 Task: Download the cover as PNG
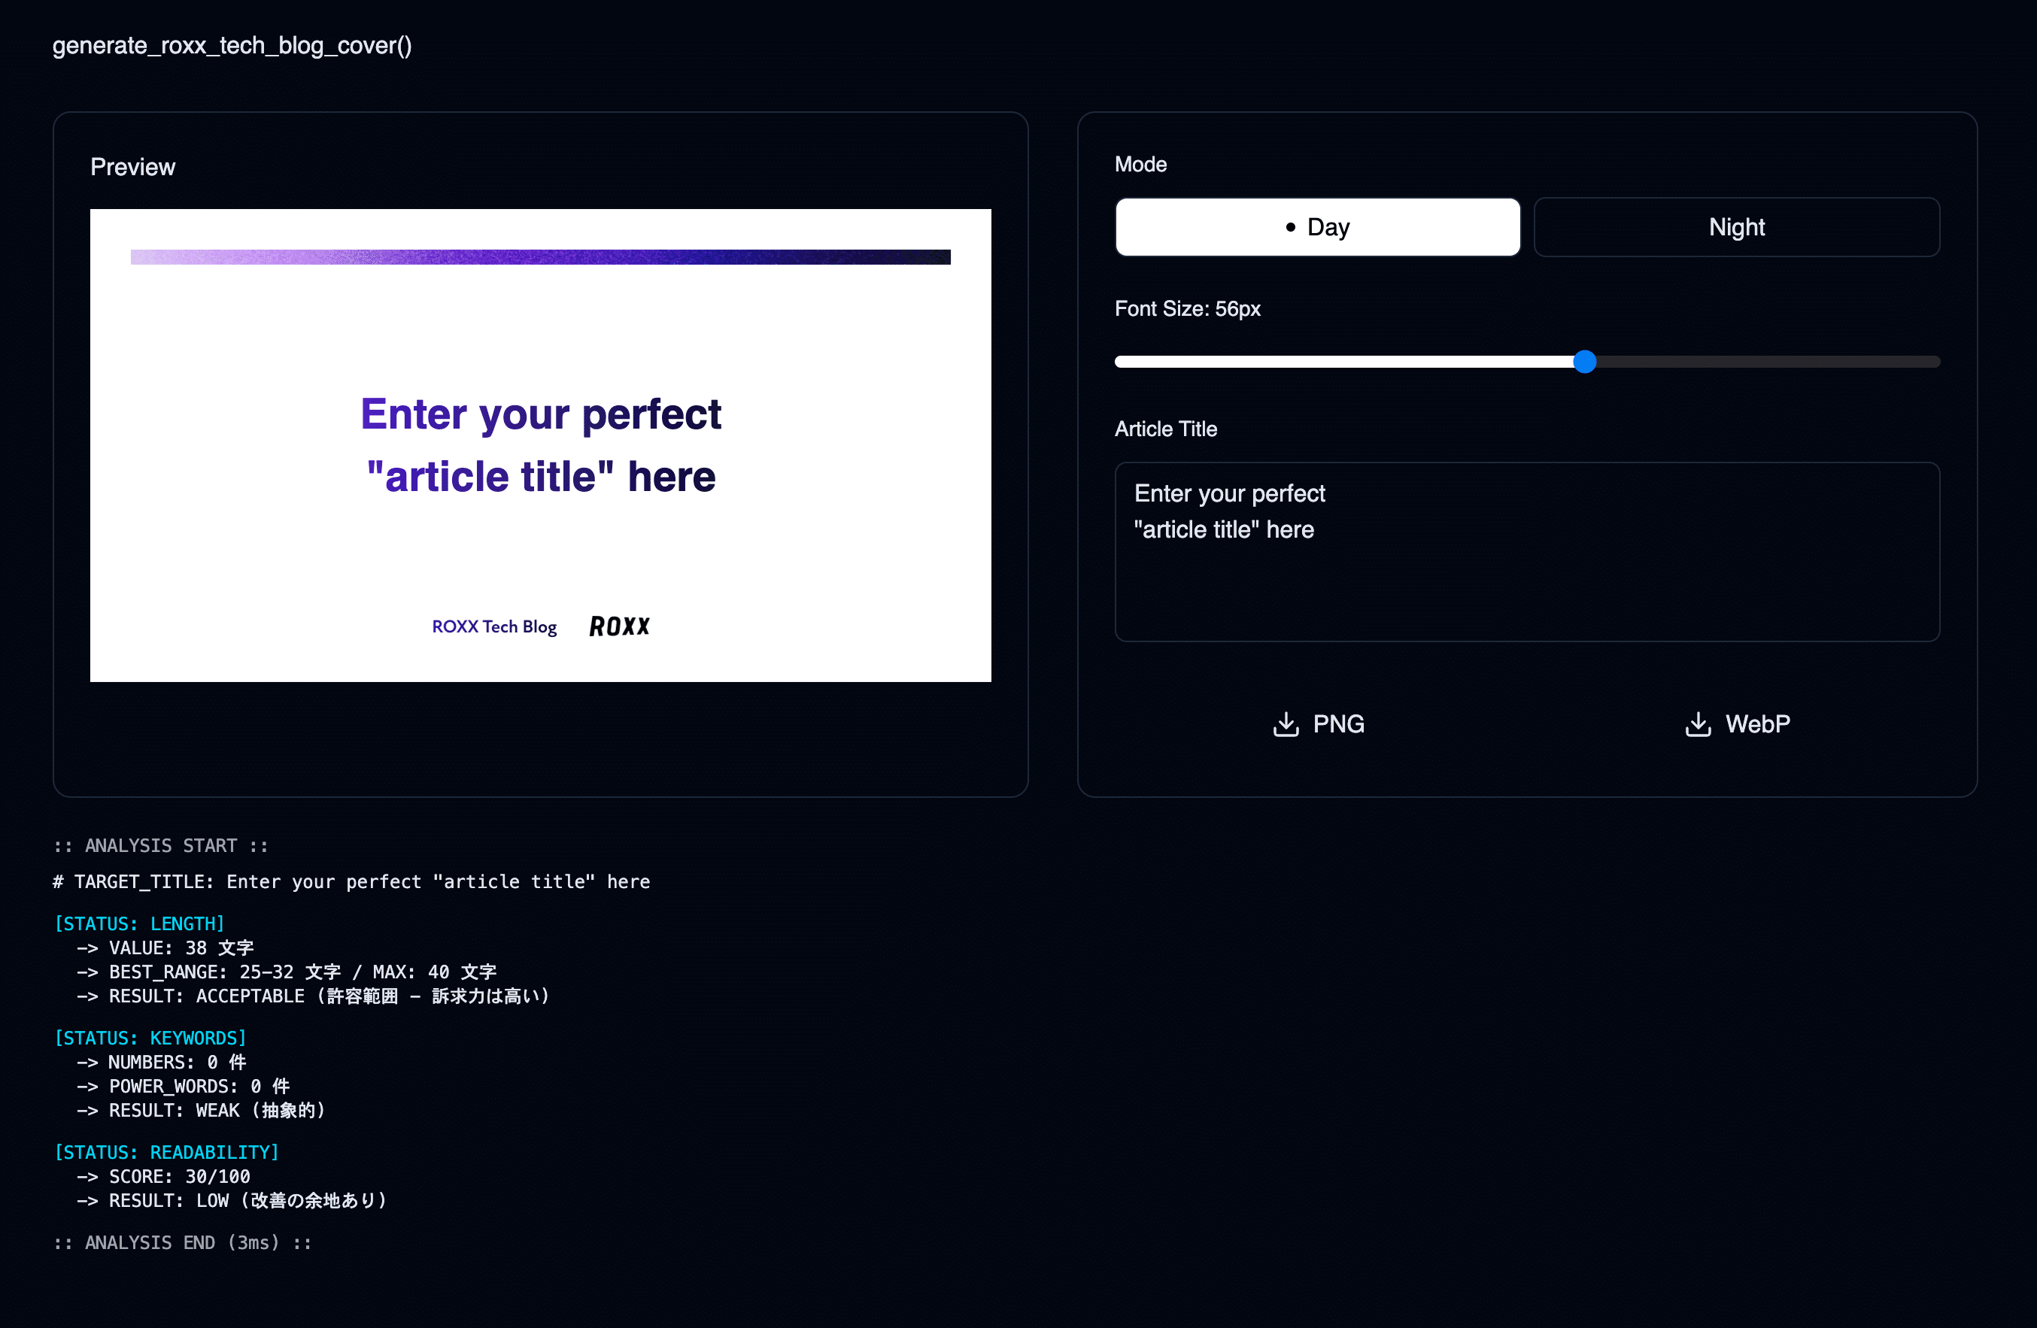[x=1337, y=724]
